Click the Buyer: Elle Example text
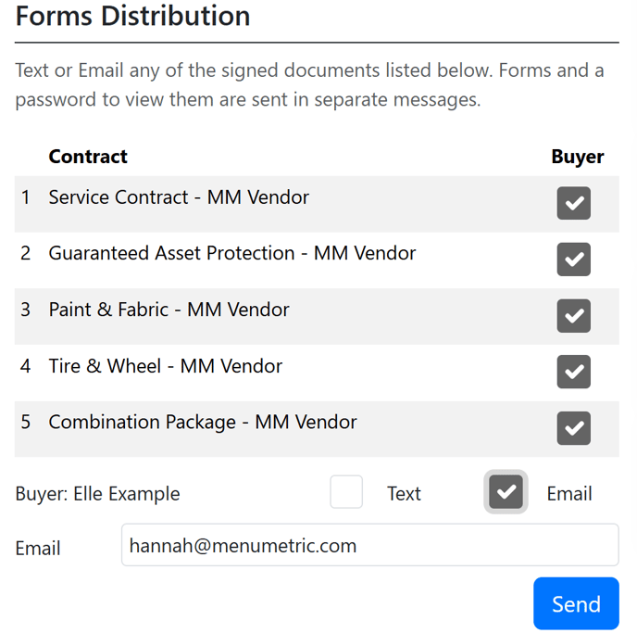The height and width of the screenshot is (633, 637). coord(97,494)
